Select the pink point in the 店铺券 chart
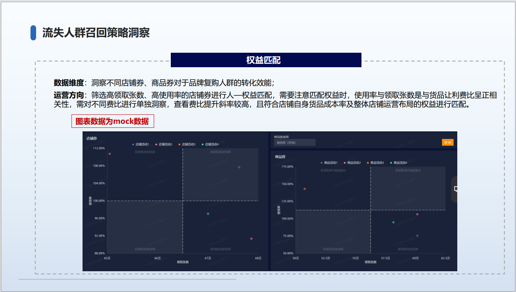 [252, 239]
